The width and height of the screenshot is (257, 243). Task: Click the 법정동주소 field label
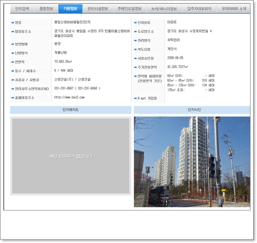coord(23,32)
